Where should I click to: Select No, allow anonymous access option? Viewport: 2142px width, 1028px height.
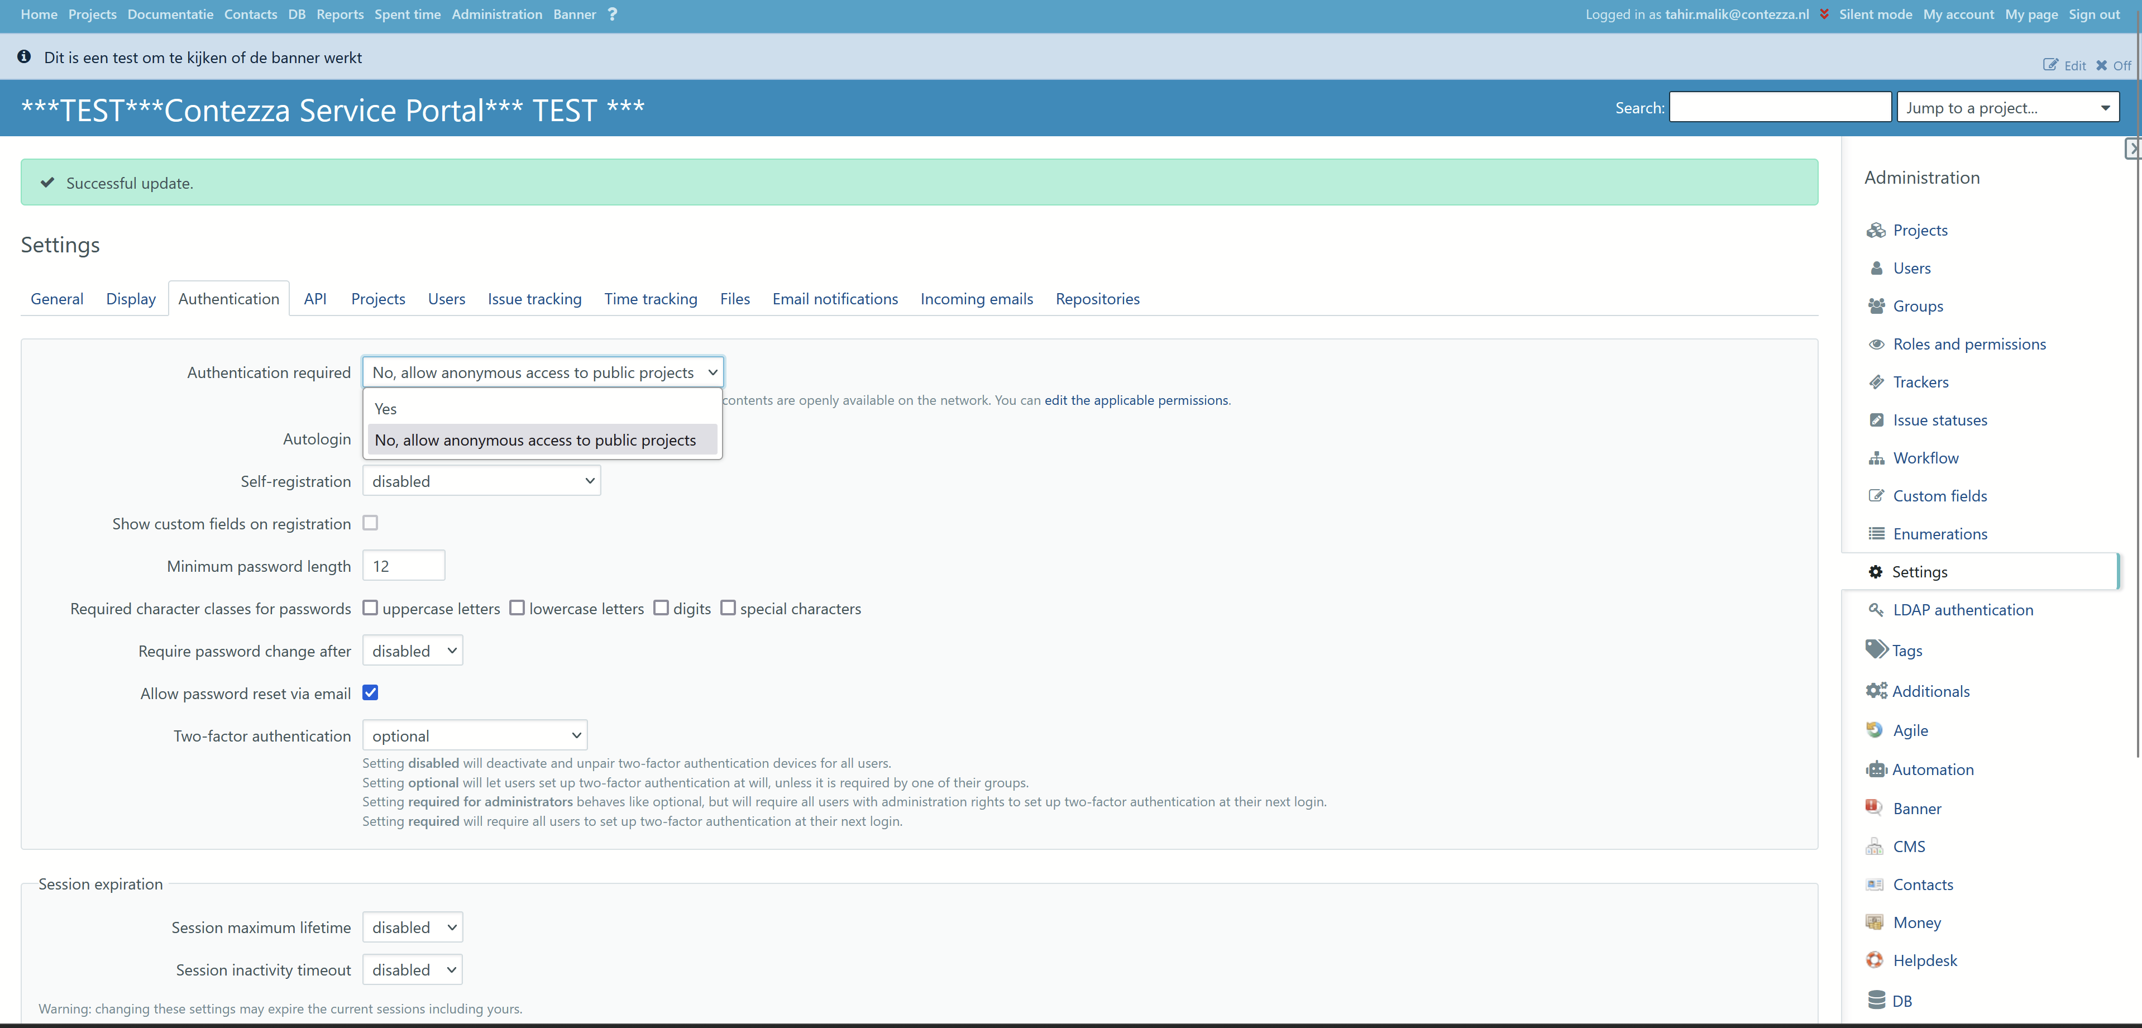point(543,440)
